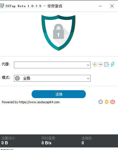Image resolution: width=118 pixels, height=150 pixels.
Task: Test proxy speed with the lightning bolt icon
Action: 113,64
